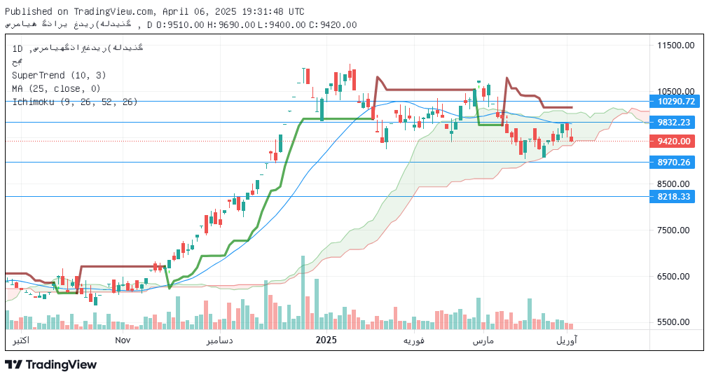Viewport: 709px width, 379px height.
Task: Click the دسامبر label on the time axis
Action: (219, 340)
